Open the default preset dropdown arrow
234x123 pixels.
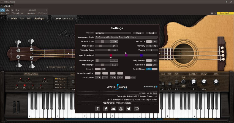click(46, 10)
